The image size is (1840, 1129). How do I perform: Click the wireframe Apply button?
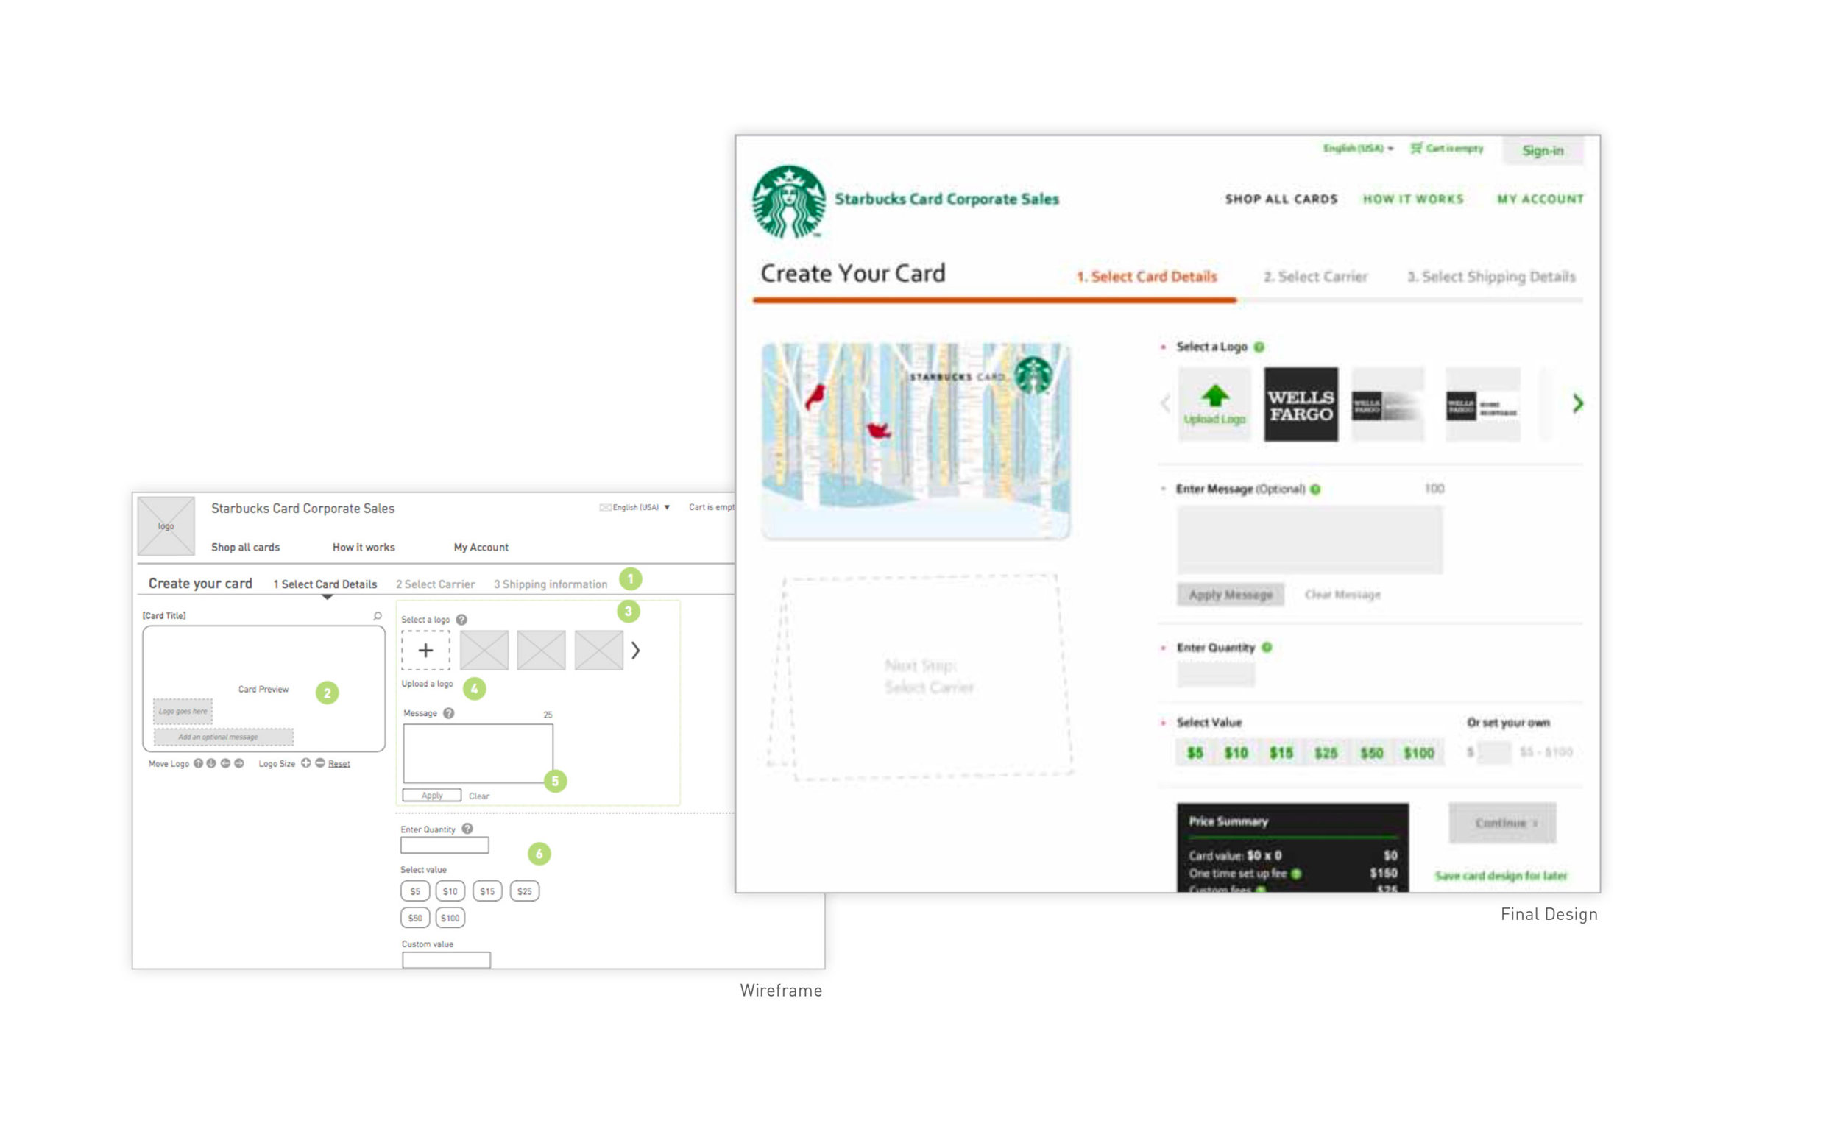pyautogui.click(x=431, y=796)
